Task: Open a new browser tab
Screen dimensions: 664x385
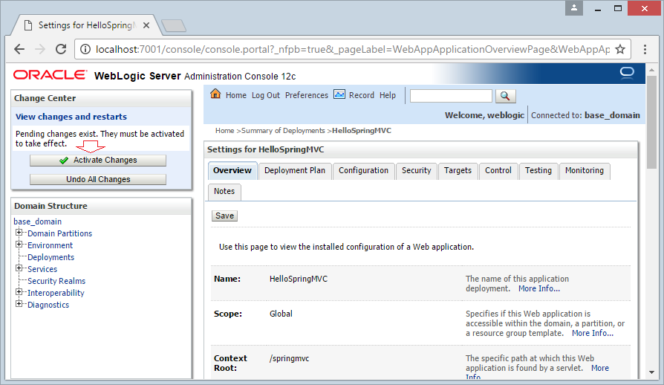Action: click(x=174, y=26)
